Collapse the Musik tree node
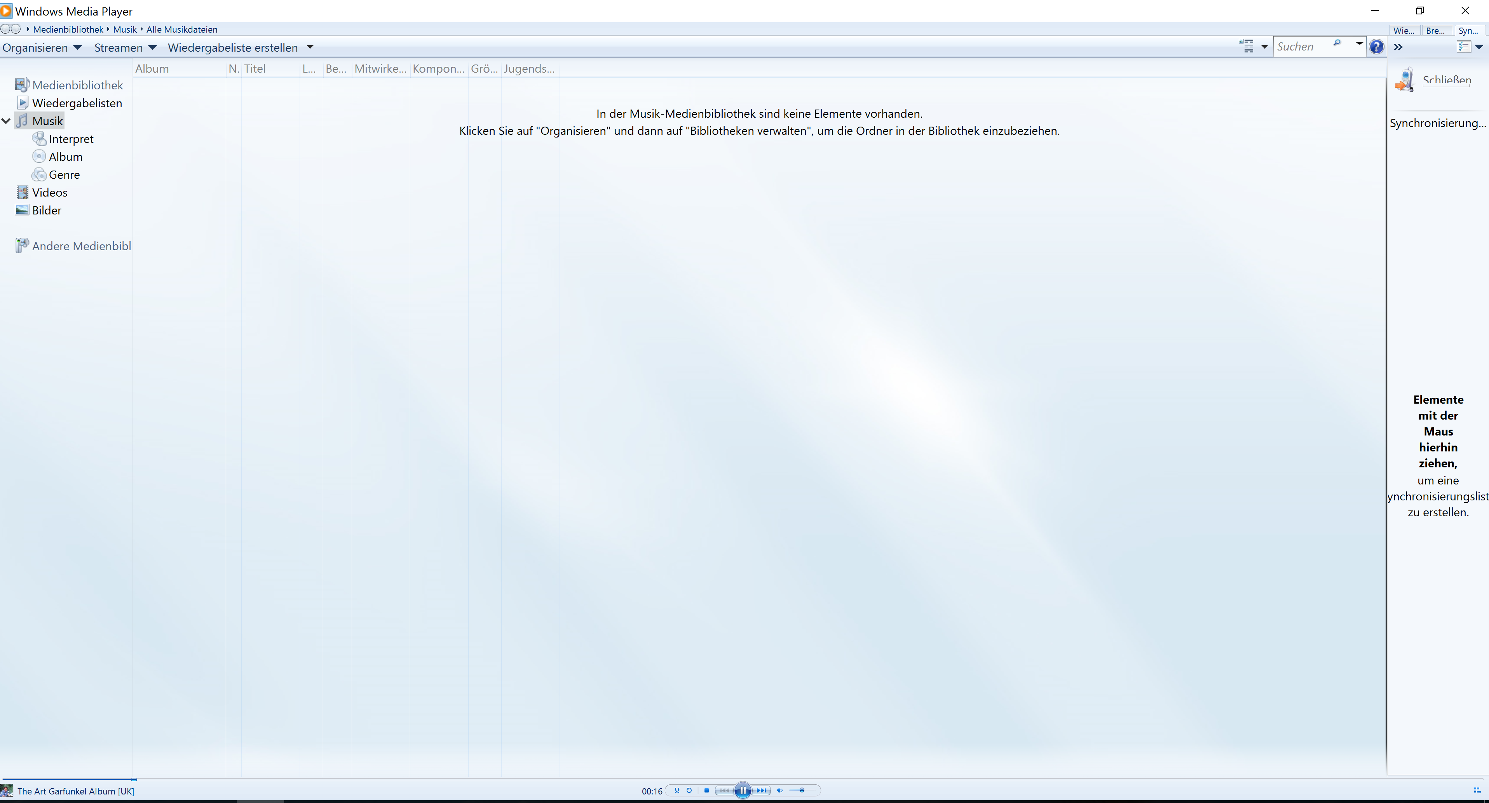 (6, 121)
